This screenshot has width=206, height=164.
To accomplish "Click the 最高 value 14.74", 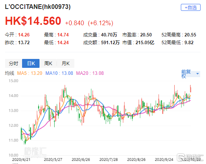I will 63,35.
